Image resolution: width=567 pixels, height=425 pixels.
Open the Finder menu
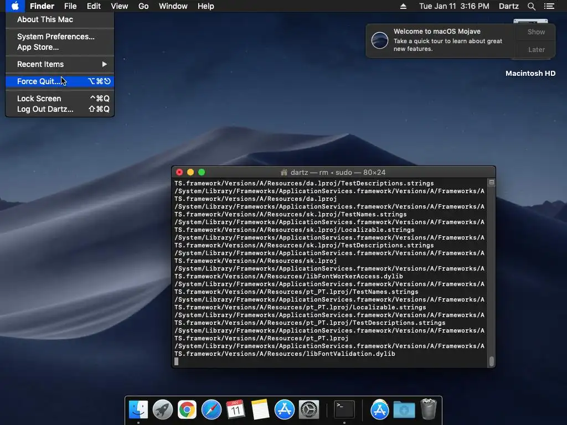[42, 6]
